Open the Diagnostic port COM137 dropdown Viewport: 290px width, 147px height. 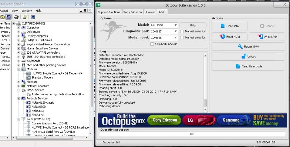164,32
